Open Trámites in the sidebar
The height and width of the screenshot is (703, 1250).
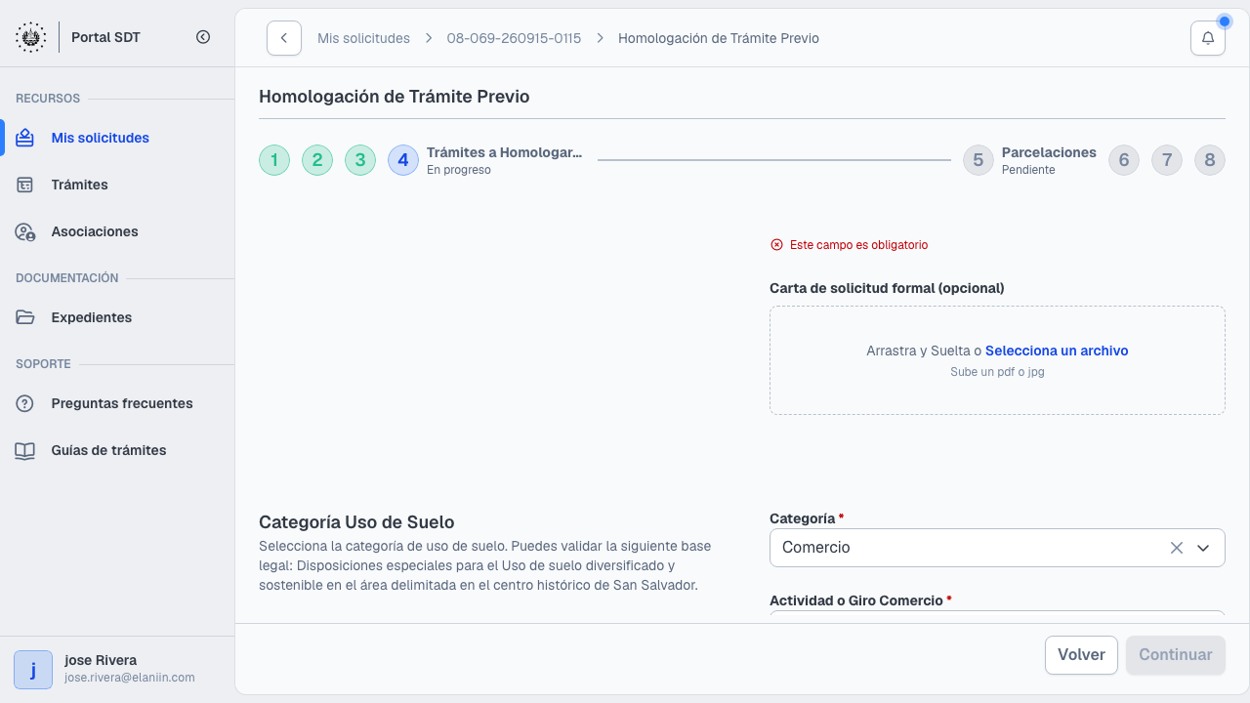117,185
